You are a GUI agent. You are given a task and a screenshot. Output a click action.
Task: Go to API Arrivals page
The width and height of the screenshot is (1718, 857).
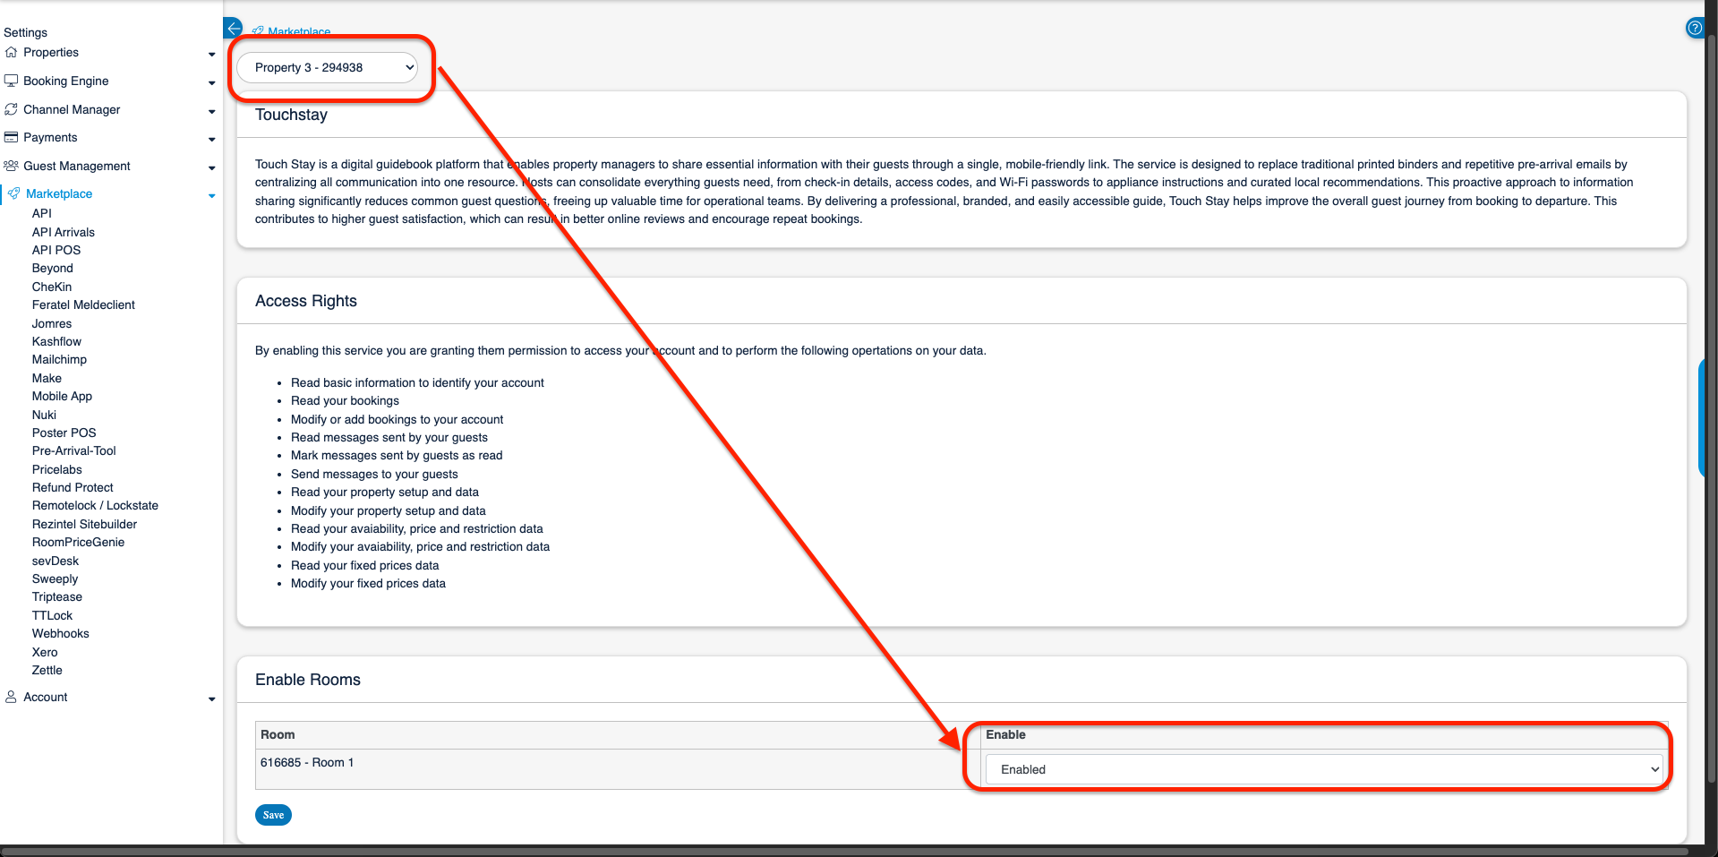coord(64,232)
